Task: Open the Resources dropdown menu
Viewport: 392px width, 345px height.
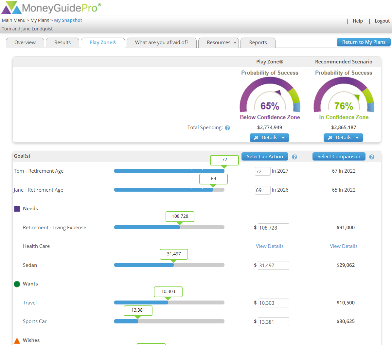Action: pyautogui.click(x=218, y=43)
